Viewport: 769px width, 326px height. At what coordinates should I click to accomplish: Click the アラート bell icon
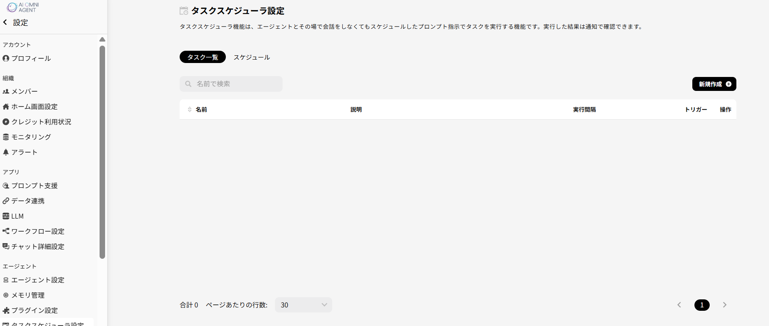(6, 152)
